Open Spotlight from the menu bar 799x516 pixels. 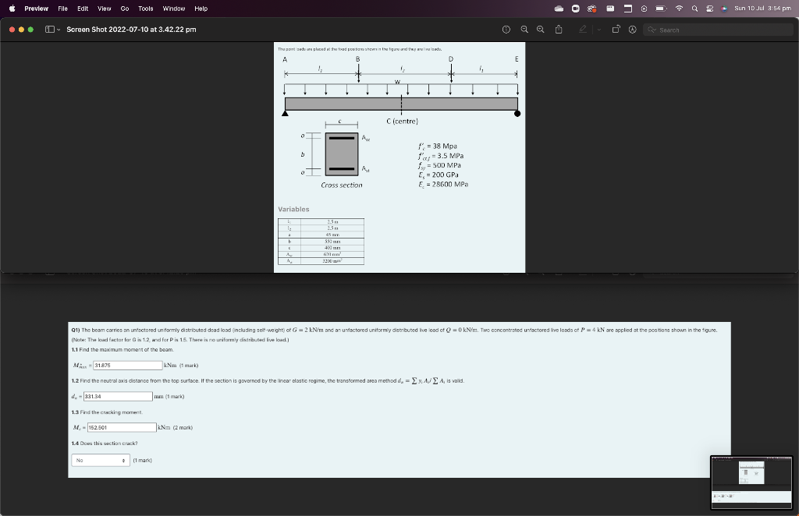695,9
